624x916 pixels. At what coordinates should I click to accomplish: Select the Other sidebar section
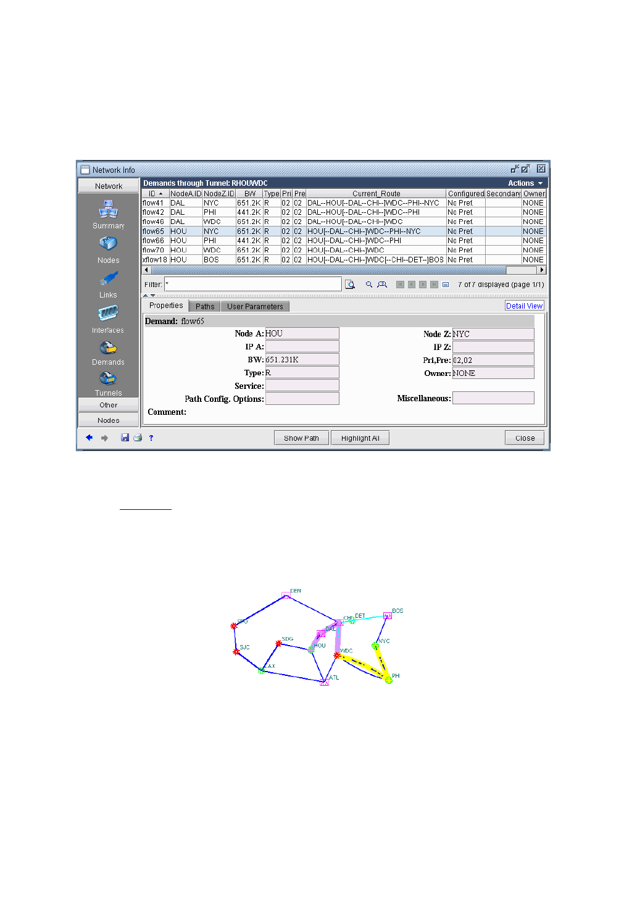[x=109, y=405]
